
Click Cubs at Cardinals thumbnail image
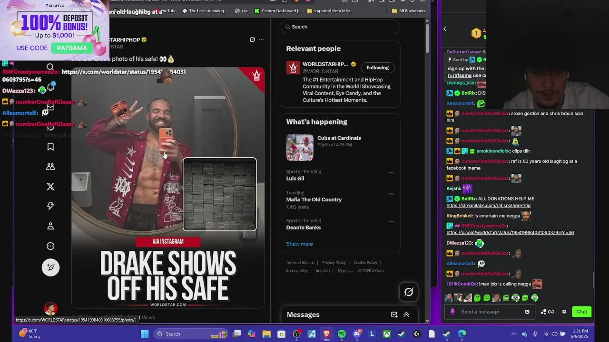300,147
